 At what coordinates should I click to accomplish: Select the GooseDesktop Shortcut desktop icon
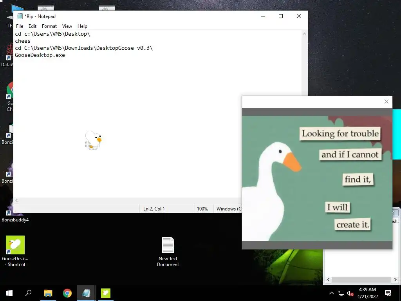click(15, 251)
